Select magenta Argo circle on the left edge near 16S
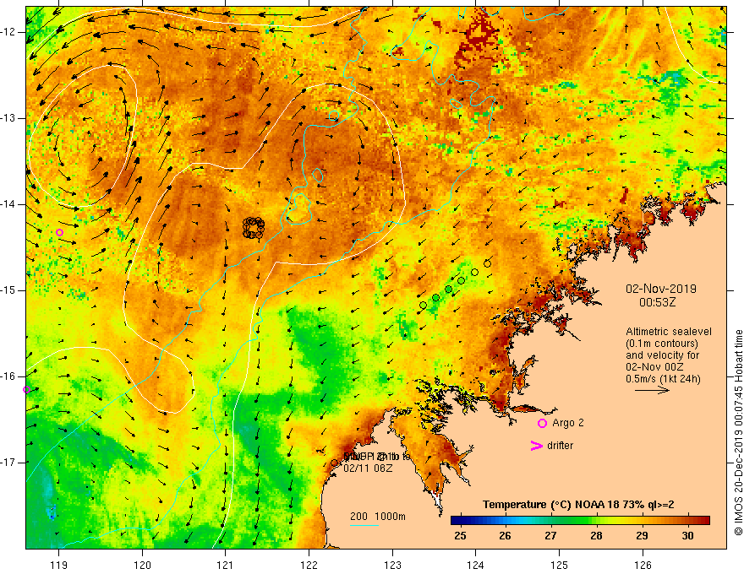 (27, 389)
